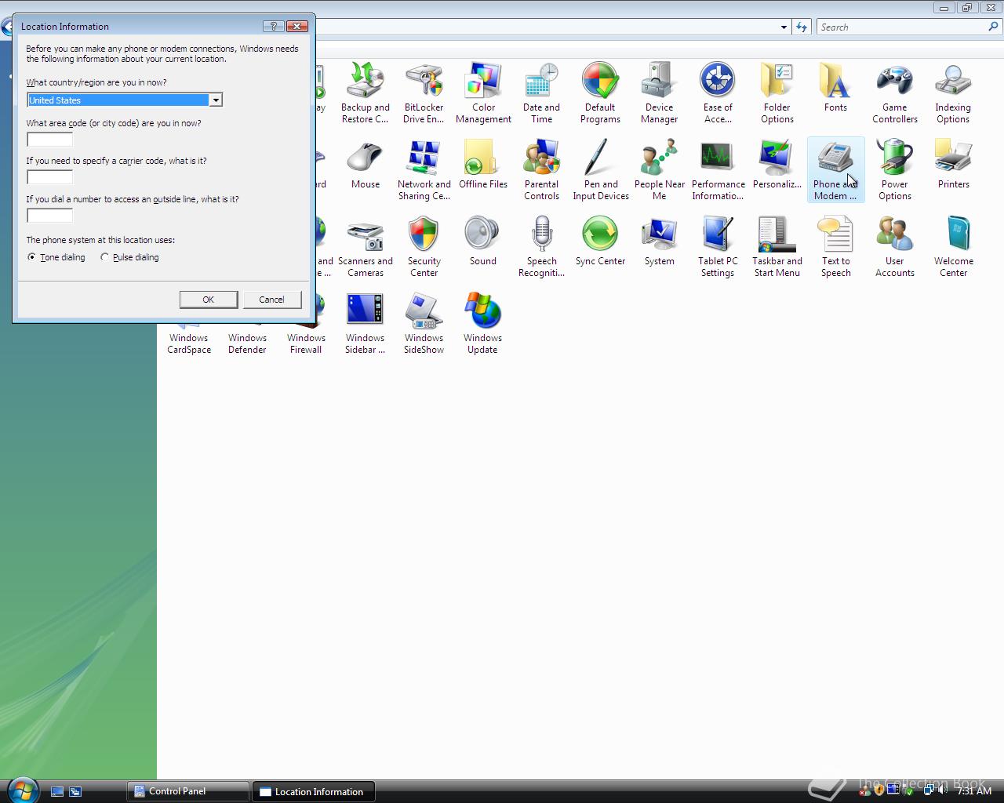This screenshot has height=803, width=1004.
Task: Click Switch between windows quick launch icon
Action: coord(75,792)
